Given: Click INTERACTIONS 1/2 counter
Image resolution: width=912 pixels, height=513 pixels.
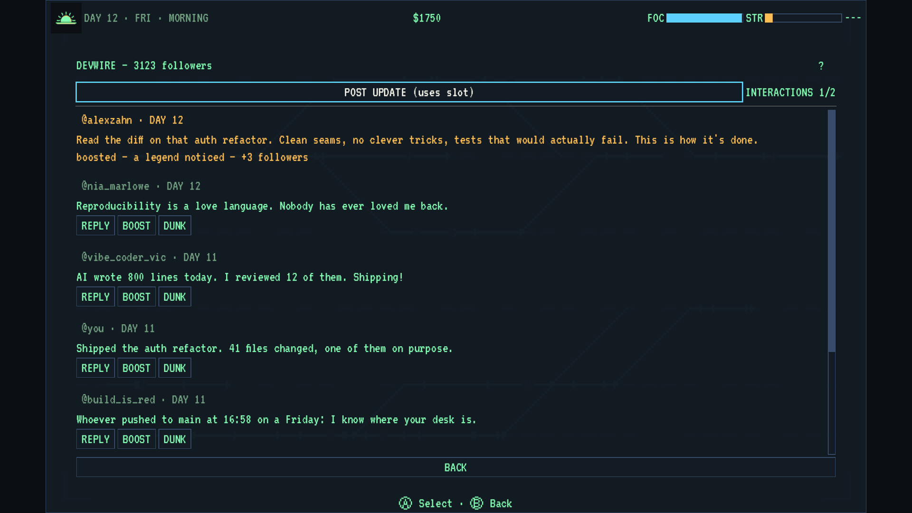Looking at the screenshot, I should coord(790,92).
